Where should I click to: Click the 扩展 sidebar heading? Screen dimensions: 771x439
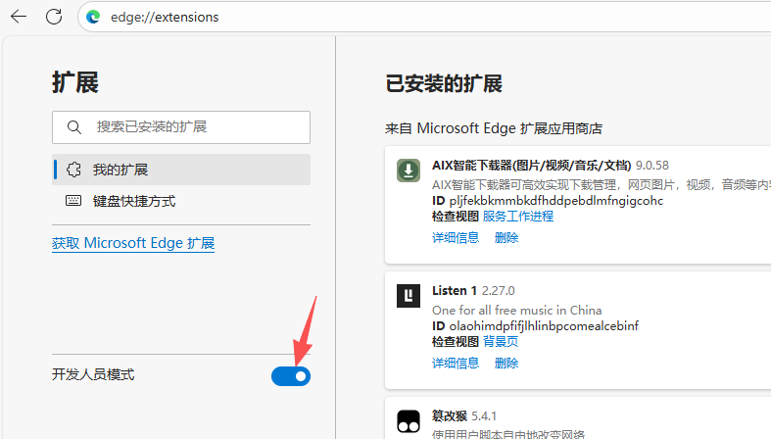pos(75,82)
